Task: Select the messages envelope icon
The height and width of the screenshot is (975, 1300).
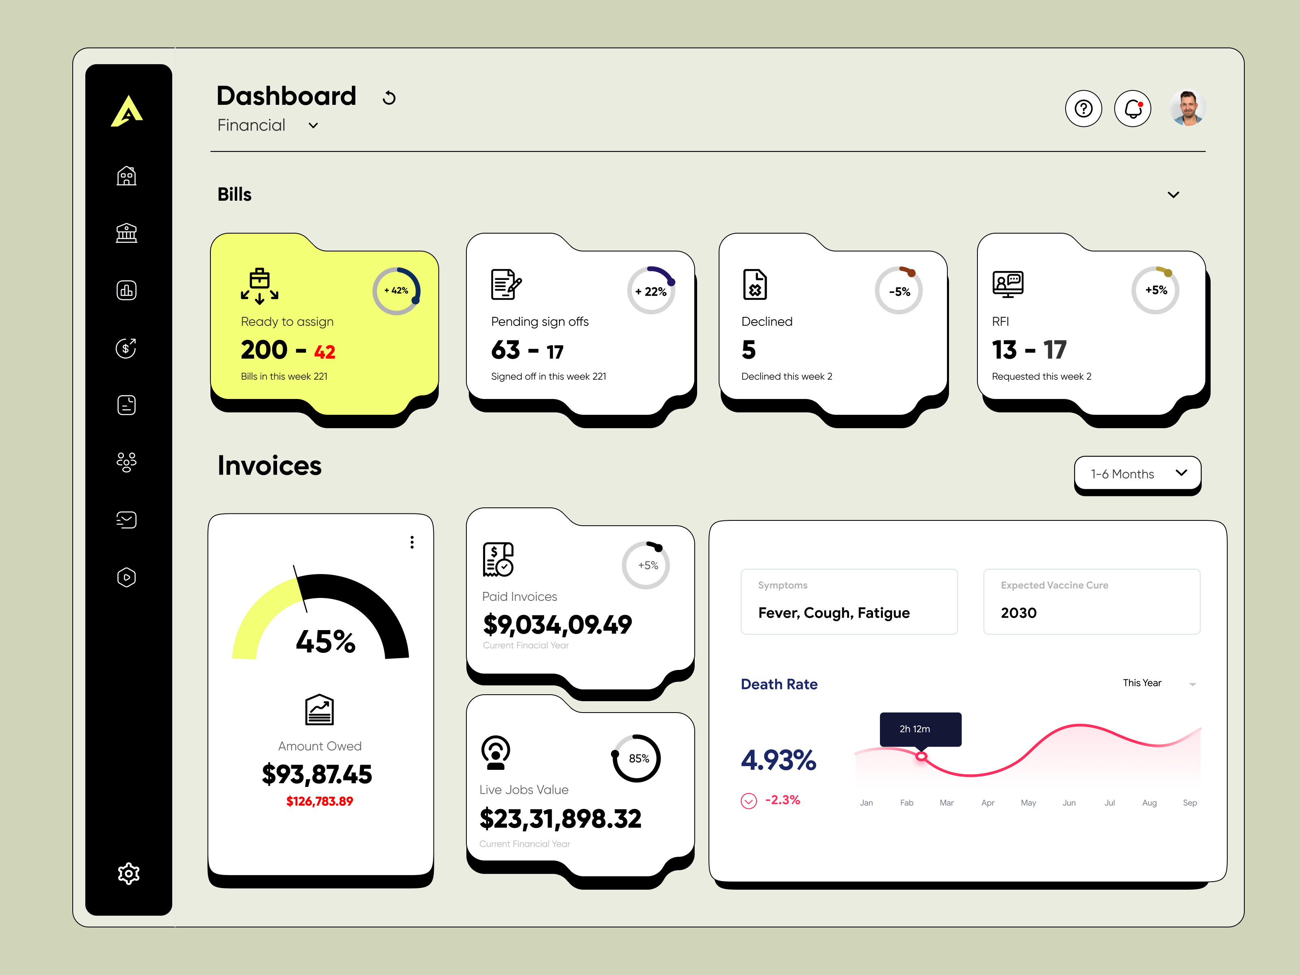Action: (127, 520)
